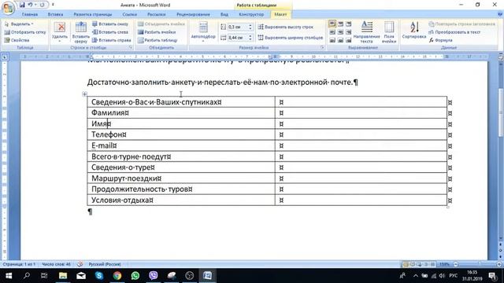Open Cell Margins (Поля ячейки)
504x283 pixels.
click(x=389, y=32)
